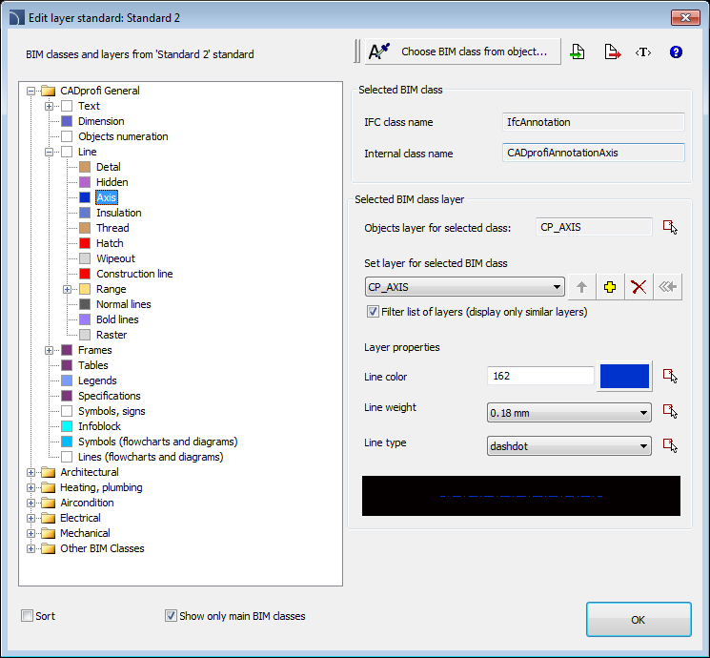Select the Infoblock tree item

(x=99, y=426)
